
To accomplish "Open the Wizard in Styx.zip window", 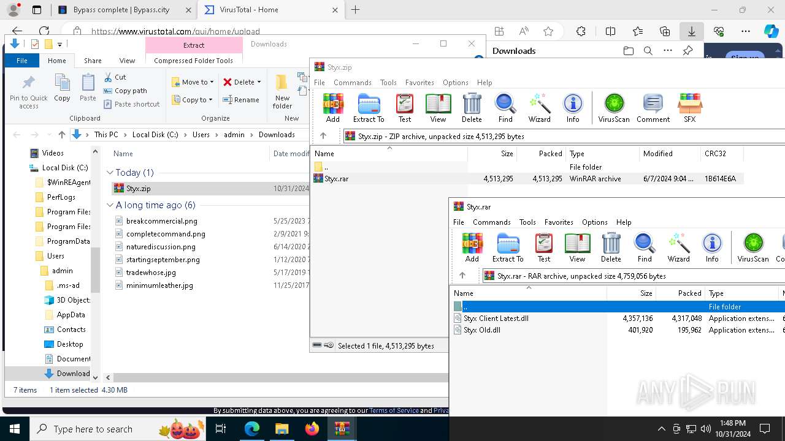I will (x=540, y=108).
